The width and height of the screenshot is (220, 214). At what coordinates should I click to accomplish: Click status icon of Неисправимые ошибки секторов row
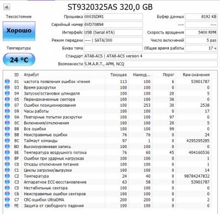pyautogui.click(x=7, y=194)
